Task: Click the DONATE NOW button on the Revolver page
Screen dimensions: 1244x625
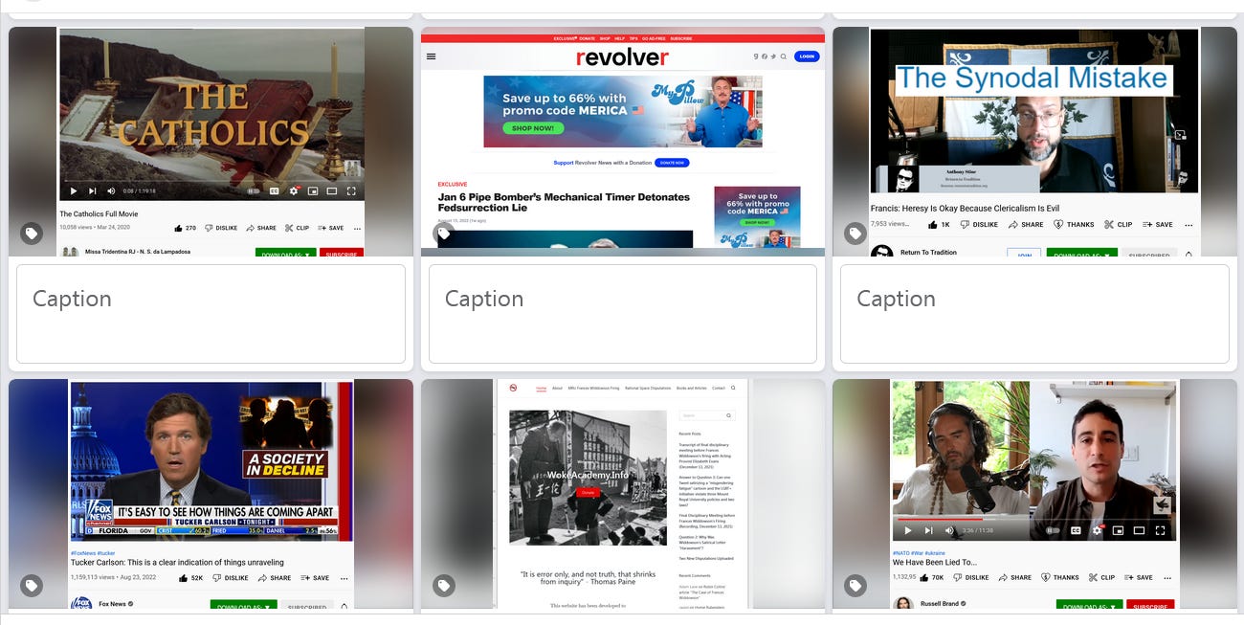Action: pos(672,163)
